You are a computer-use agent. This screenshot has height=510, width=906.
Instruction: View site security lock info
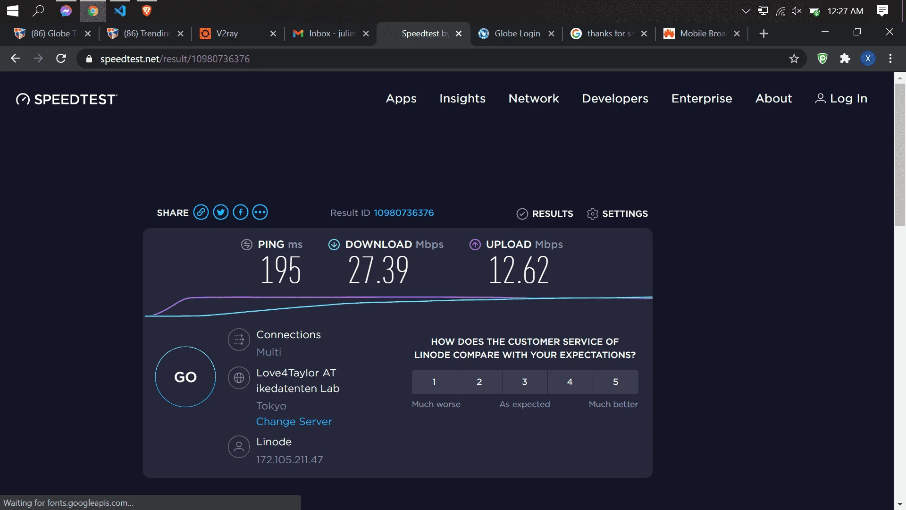(89, 59)
